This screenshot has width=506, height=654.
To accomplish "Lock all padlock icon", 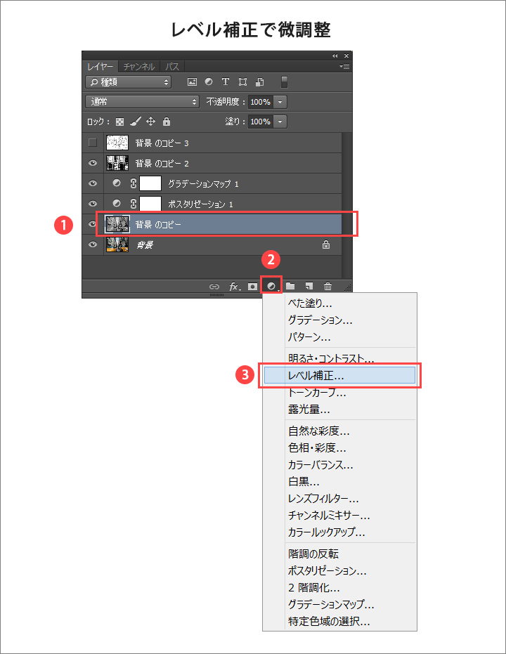I will pyautogui.click(x=167, y=122).
